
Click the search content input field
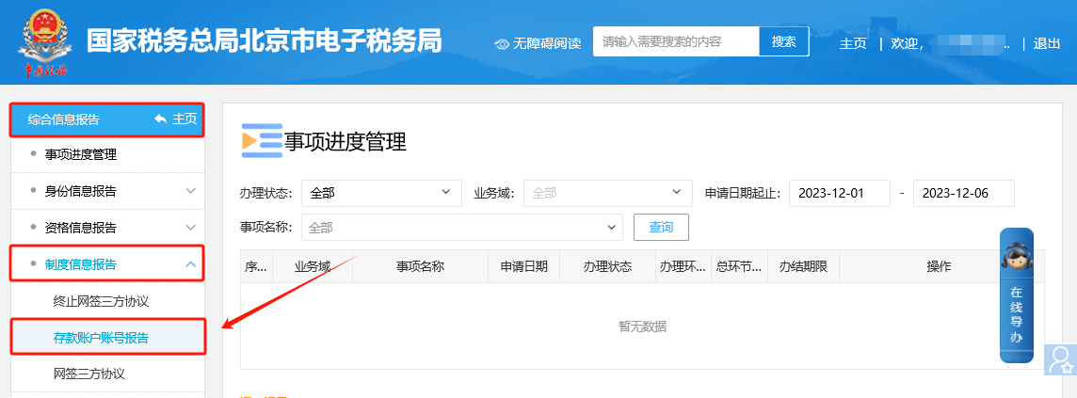pos(675,41)
